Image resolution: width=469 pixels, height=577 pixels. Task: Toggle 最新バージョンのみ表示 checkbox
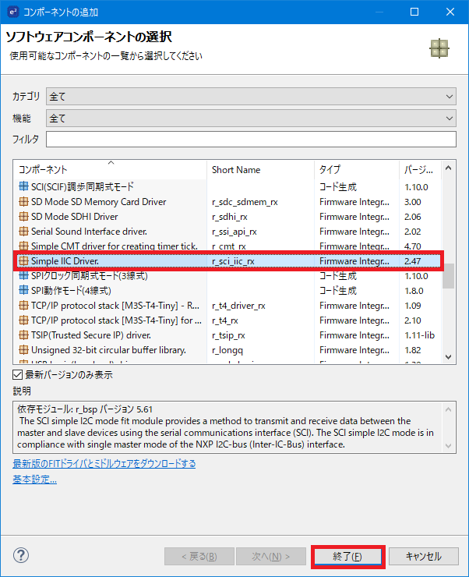(x=17, y=374)
